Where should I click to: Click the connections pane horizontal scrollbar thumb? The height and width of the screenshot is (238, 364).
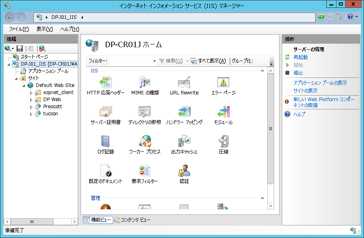coord(32,222)
